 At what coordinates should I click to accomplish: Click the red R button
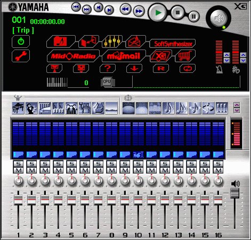[x=161, y=69]
